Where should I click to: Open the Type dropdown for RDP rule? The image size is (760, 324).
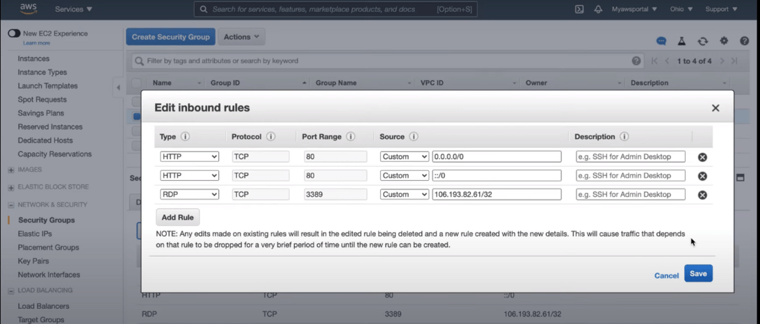click(x=189, y=195)
